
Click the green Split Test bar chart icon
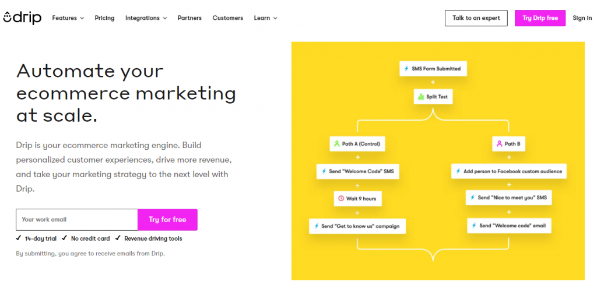click(420, 97)
